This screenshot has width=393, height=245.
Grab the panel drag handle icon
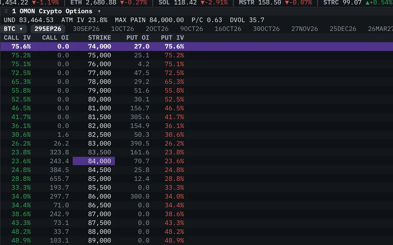point(6,11)
